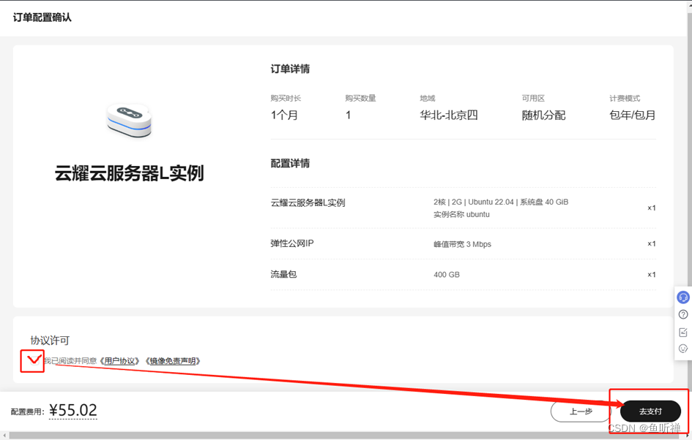This screenshot has width=692, height=440.
Task: Click the 配置详情 section heading
Action: click(290, 163)
